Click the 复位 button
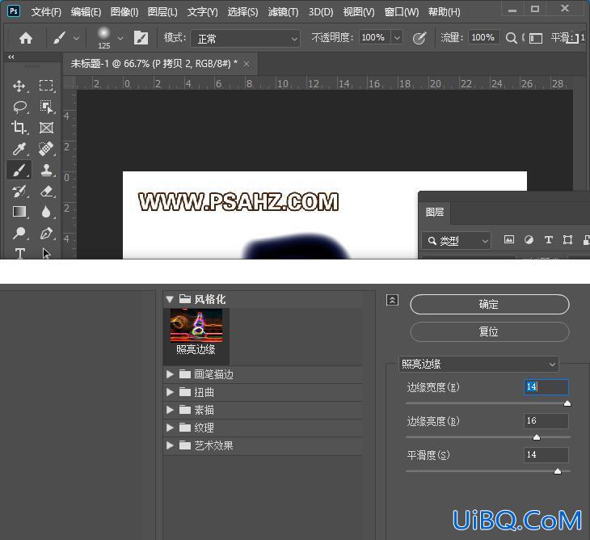 click(489, 331)
